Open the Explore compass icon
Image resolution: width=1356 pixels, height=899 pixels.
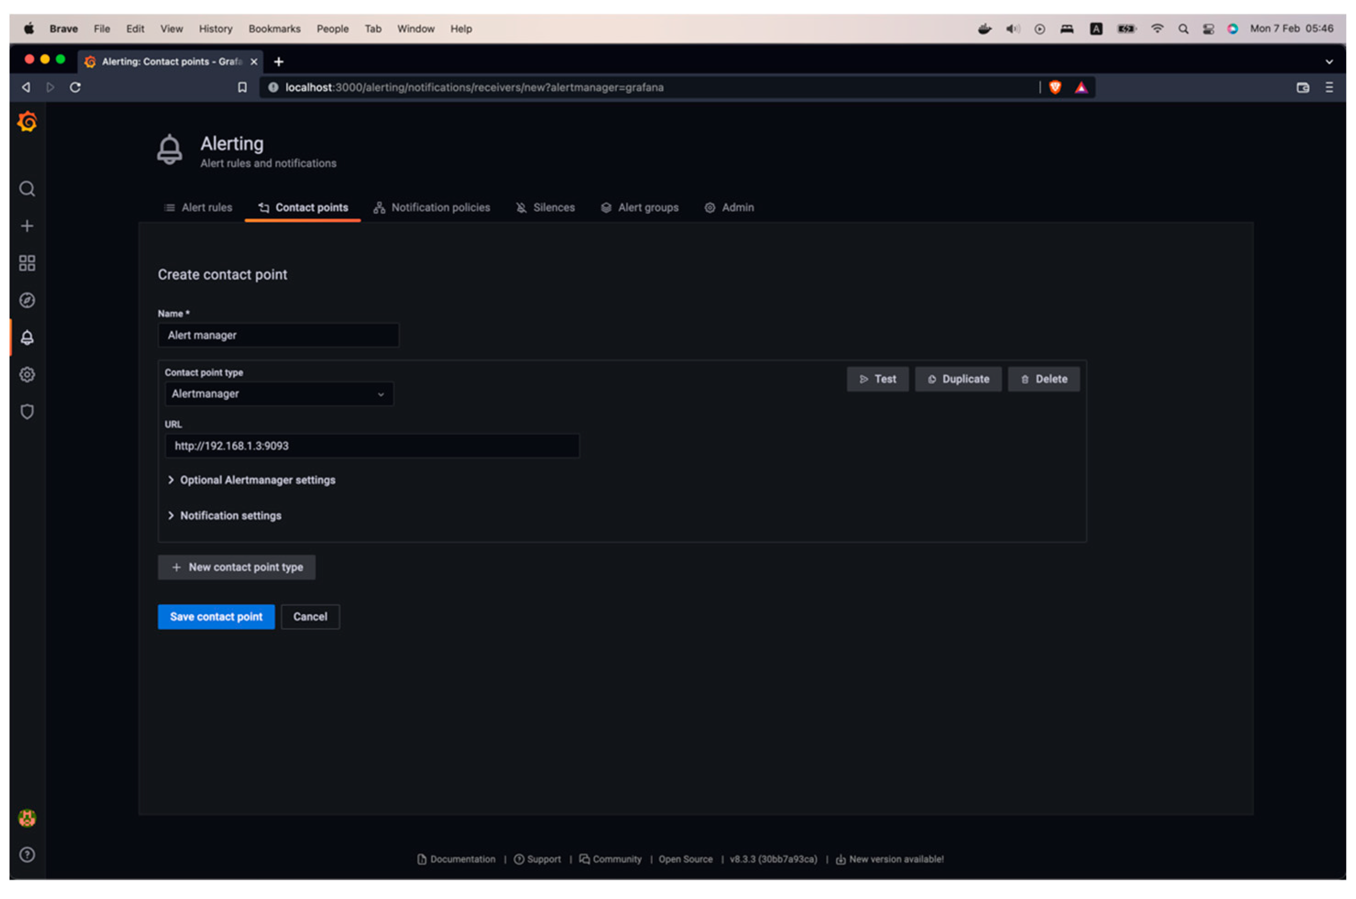coord(27,300)
